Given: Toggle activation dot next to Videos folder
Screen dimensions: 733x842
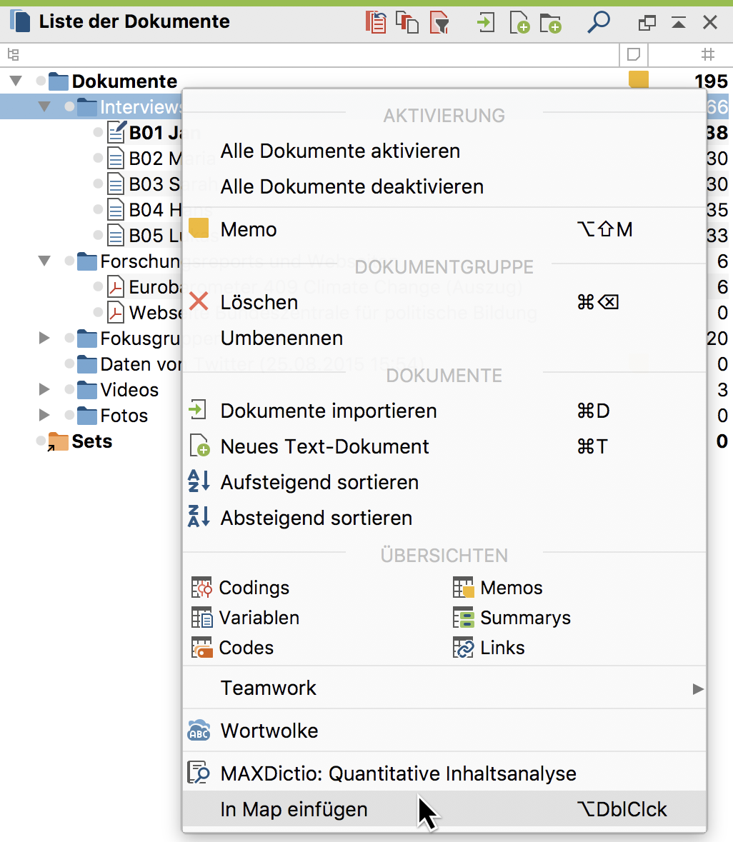Looking at the screenshot, I should (x=69, y=390).
